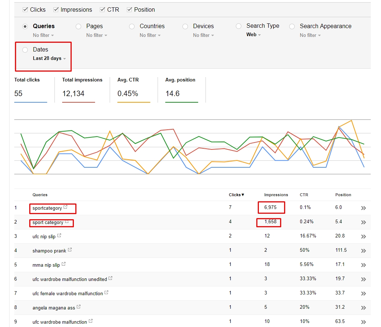Open details chevron on shampoo prank row
This screenshot has height=327, width=381.
click(363, 251)
